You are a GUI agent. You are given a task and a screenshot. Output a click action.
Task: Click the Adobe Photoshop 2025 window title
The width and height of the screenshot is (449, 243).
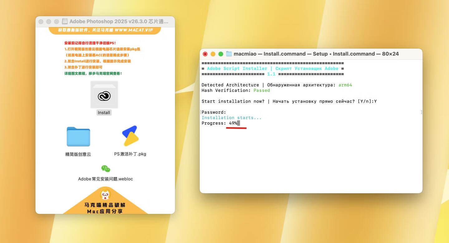(119, 21)
